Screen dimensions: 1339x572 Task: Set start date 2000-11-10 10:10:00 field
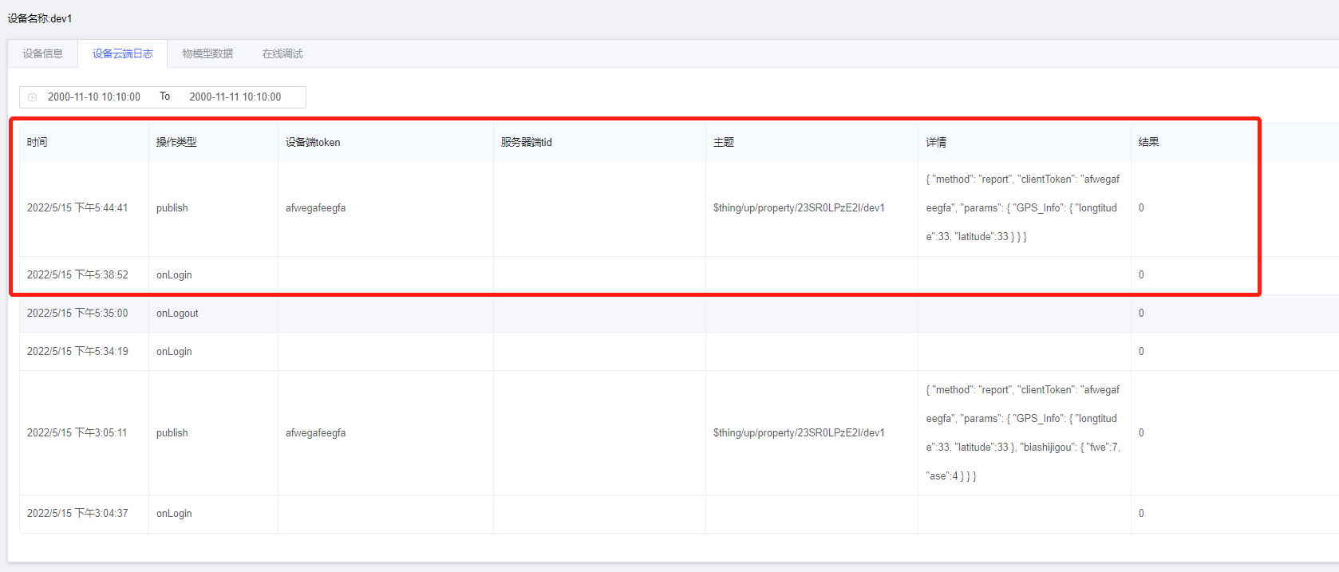click(x=94, y=97)
